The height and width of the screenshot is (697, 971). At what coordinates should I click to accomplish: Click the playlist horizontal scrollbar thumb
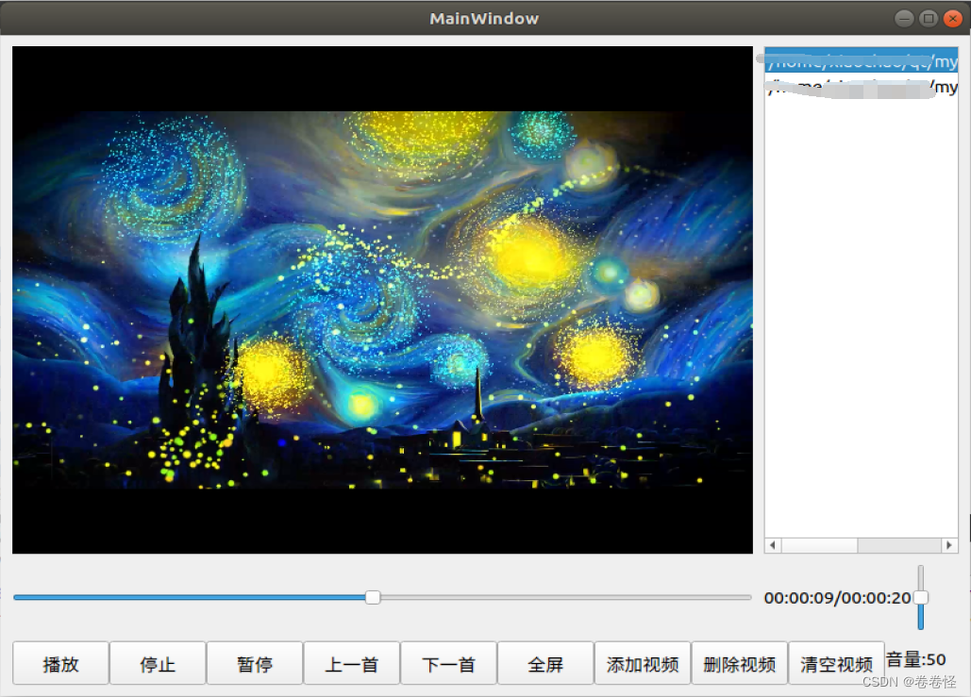(819, 545)
